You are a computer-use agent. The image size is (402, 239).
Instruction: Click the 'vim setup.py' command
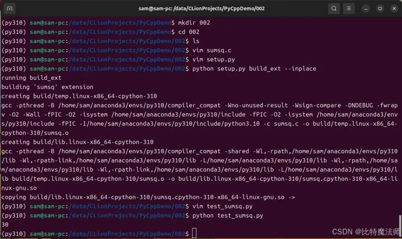coord(214,59)
